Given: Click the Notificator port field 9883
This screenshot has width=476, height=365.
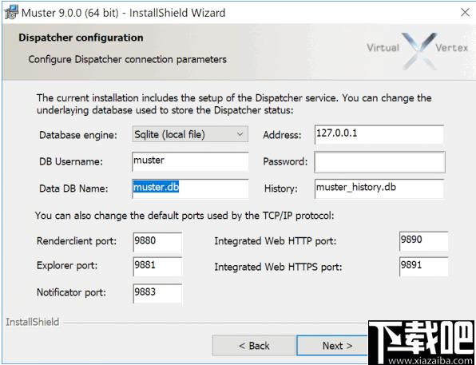Looking at the screenshot, I should [157, 293].
